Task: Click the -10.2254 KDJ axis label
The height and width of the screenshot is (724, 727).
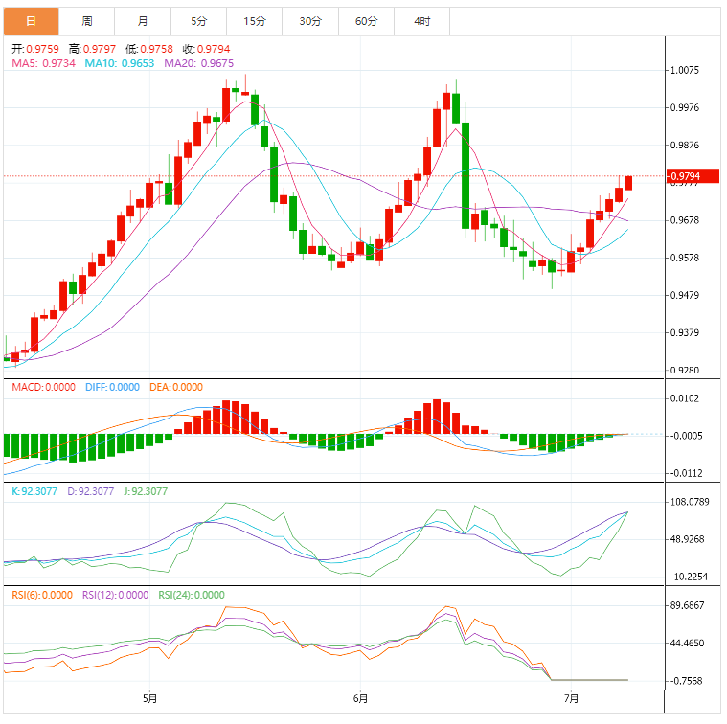Action: click(689, 577)
